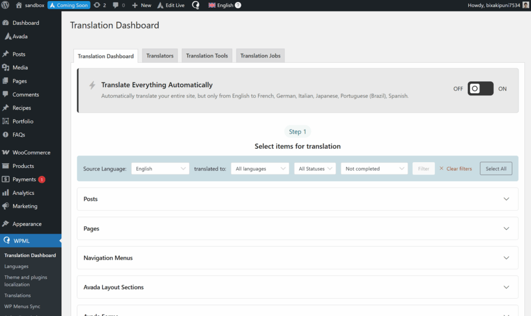The height and width of the screenshot is (316, 531).
Task: Open the WordPress logo menu
Action: click(x=5, y=5)
